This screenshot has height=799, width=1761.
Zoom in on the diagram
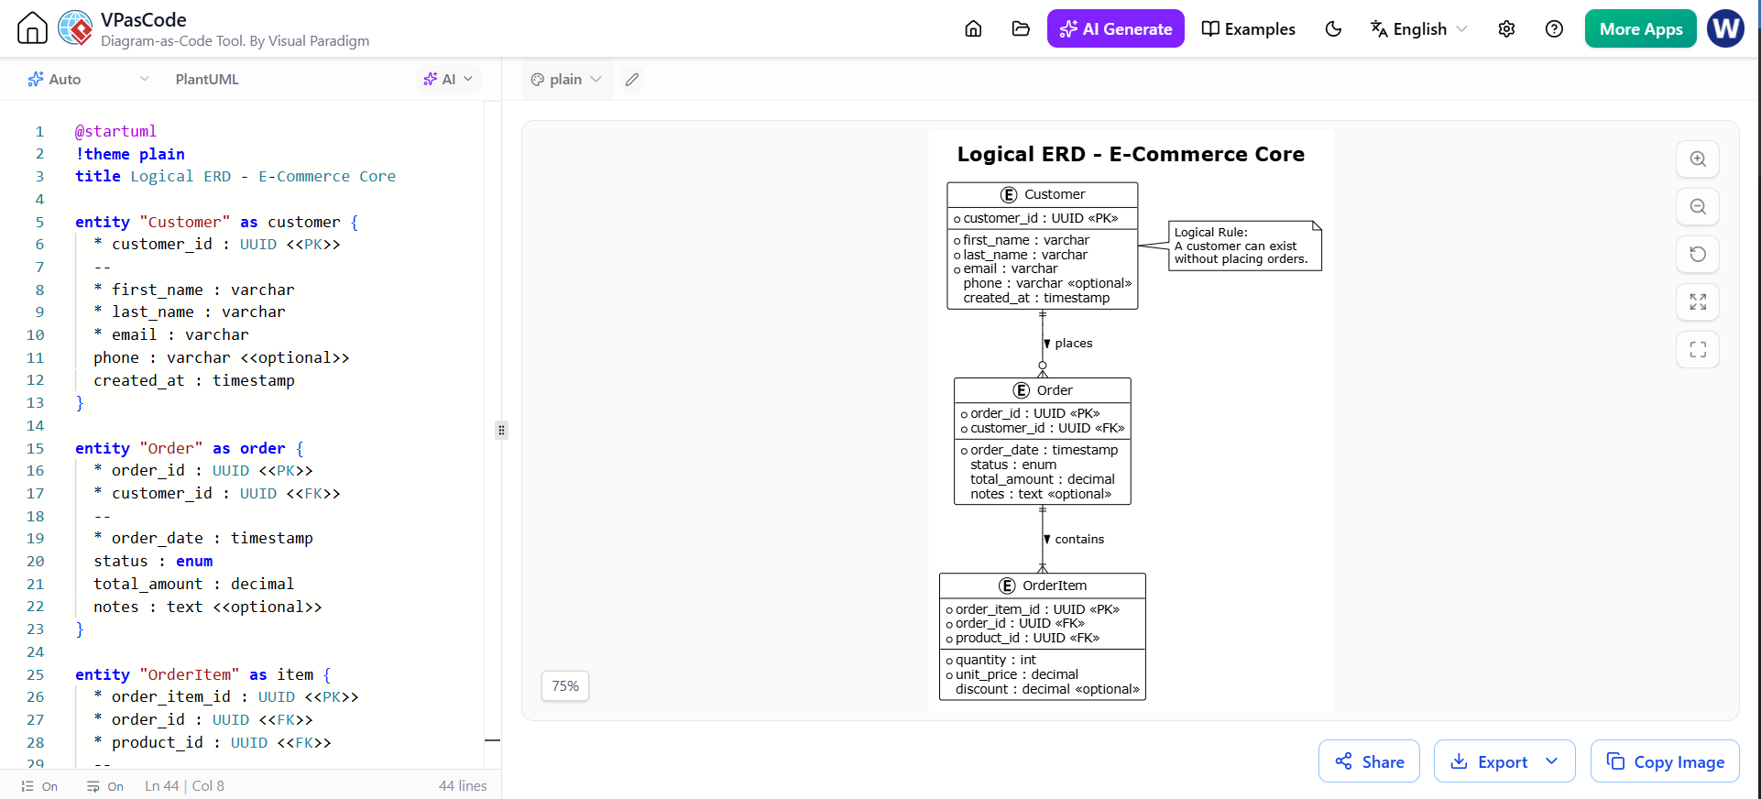[x=1698, y=159]
